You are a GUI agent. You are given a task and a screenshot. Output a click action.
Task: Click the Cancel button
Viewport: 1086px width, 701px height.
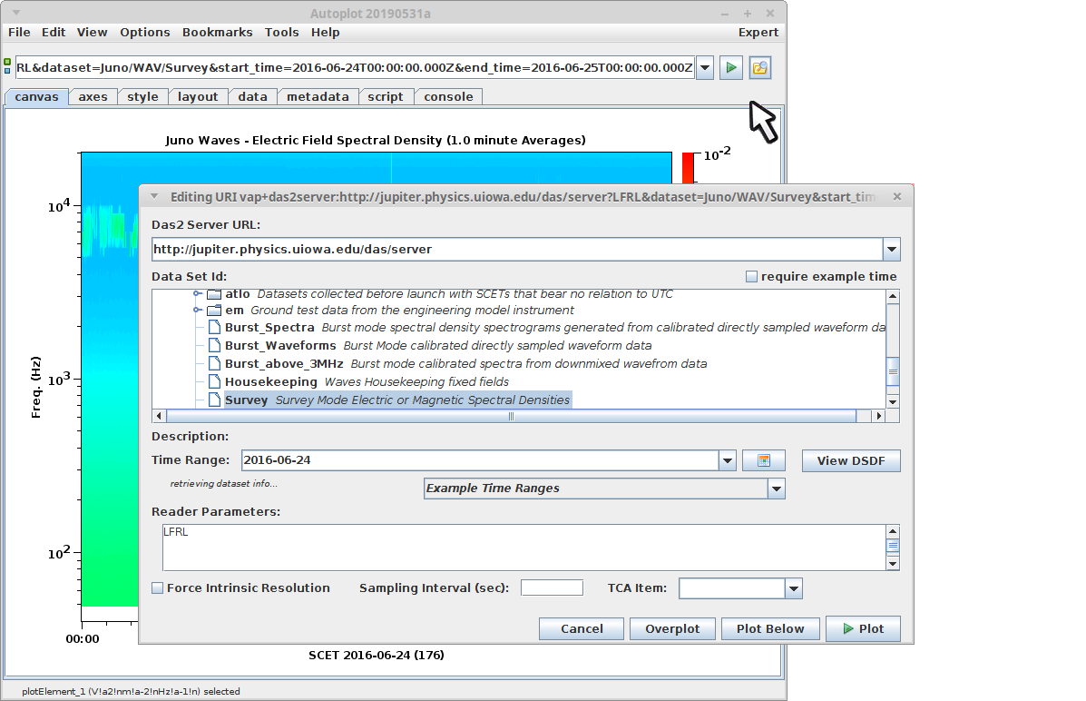(x=582, y=629)
